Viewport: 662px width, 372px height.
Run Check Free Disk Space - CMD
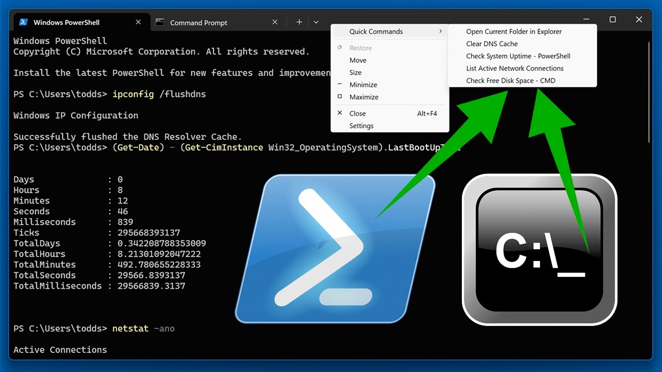[x=522, y=81]
